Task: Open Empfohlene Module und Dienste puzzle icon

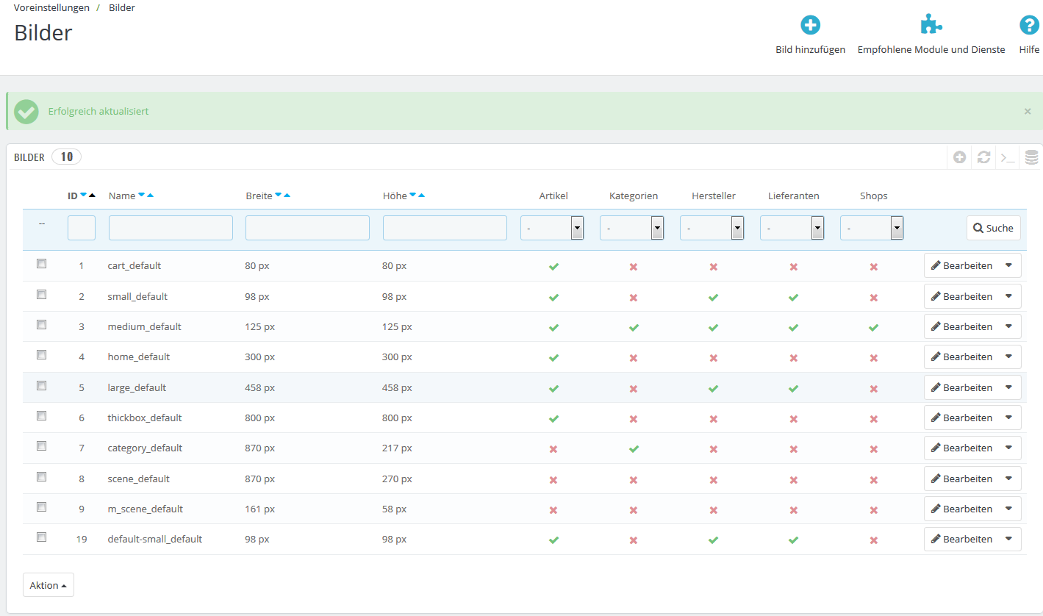Action: point(931,26)
